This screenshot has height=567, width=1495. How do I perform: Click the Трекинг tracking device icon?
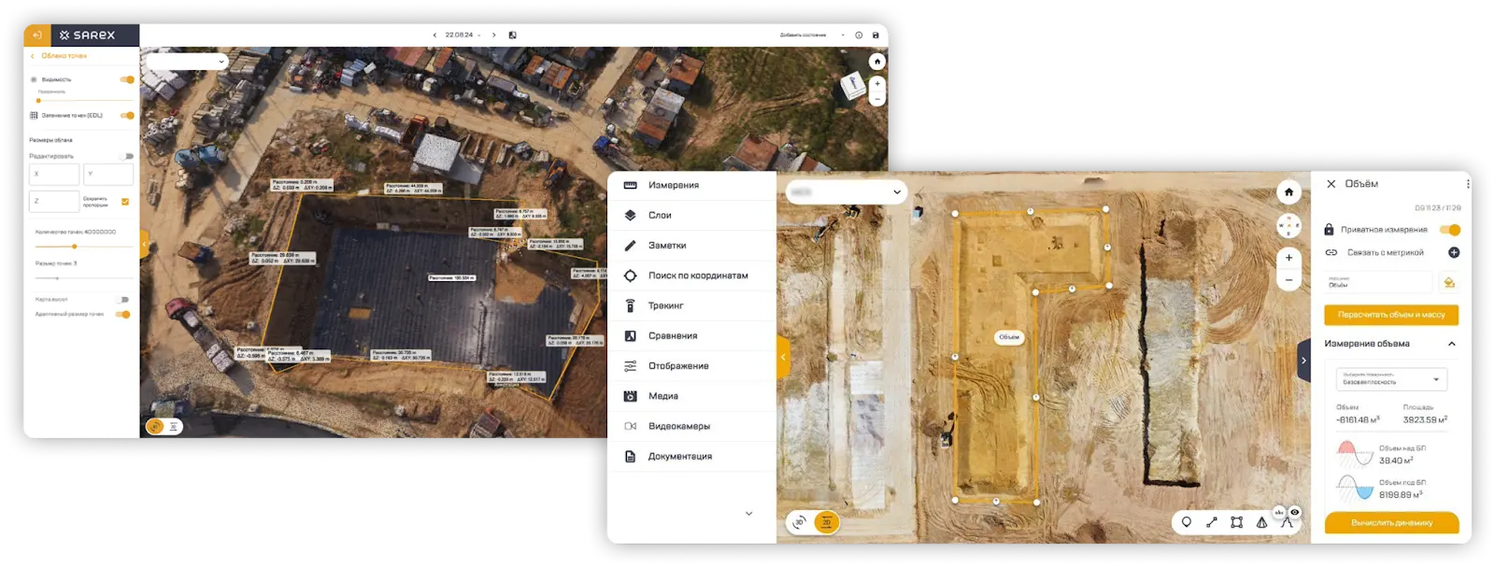(x=630, y=305)
